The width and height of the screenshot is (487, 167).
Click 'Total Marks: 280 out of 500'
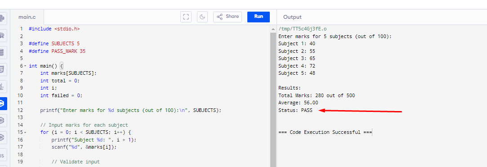point(317,95)
